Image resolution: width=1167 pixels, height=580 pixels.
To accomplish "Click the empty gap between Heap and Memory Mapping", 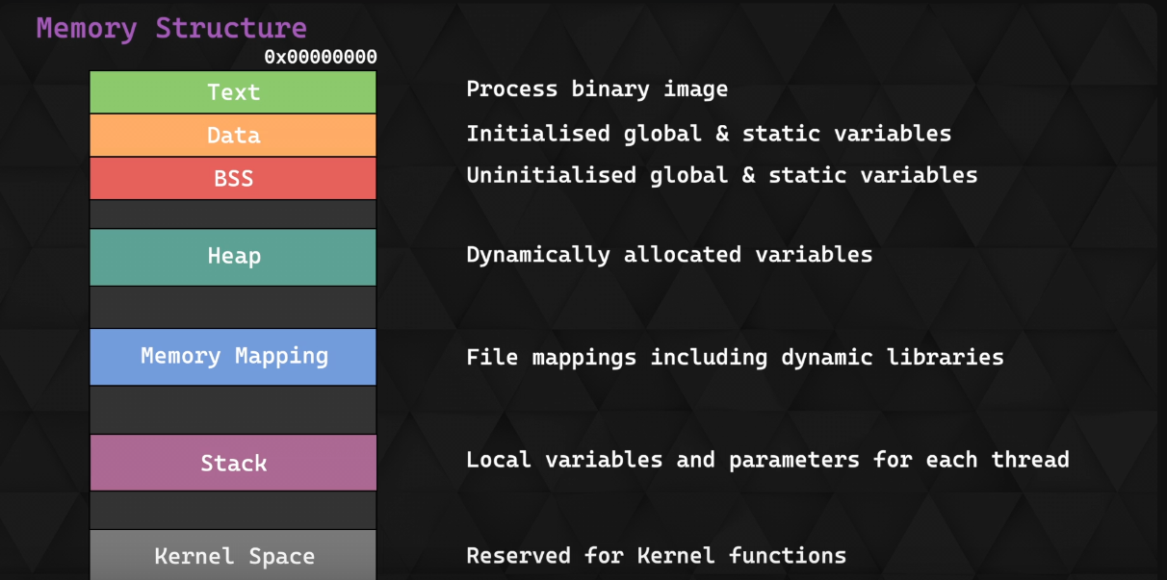I will point(233,307).
